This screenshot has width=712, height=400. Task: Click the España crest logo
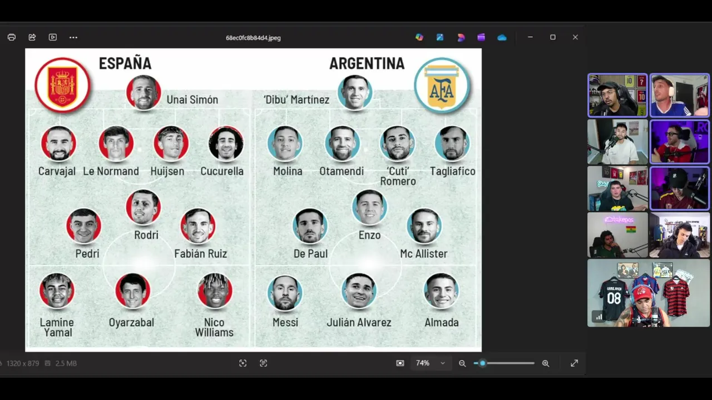click(x=62, y=86)
